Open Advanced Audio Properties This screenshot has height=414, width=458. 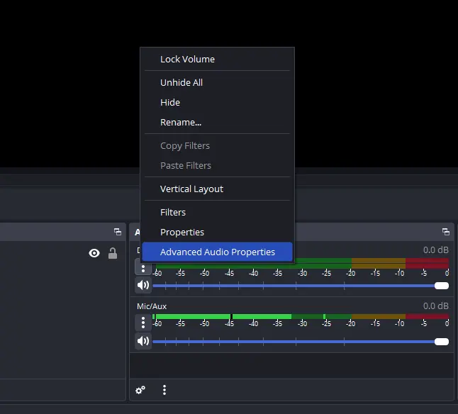pos(217,252)
